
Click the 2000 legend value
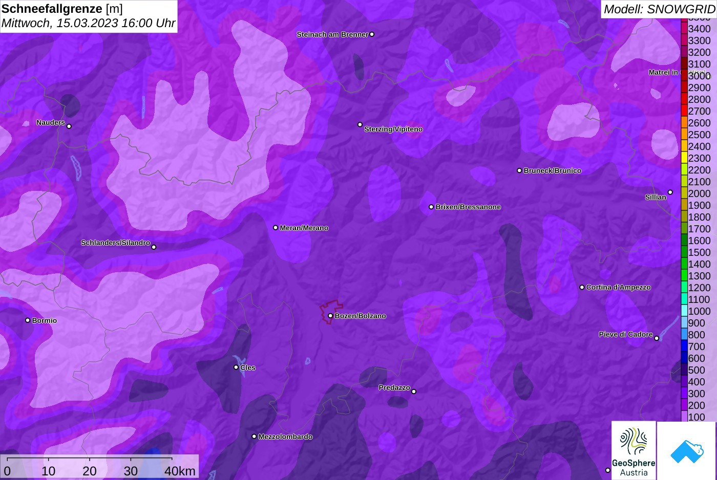(x=699, y=193)
